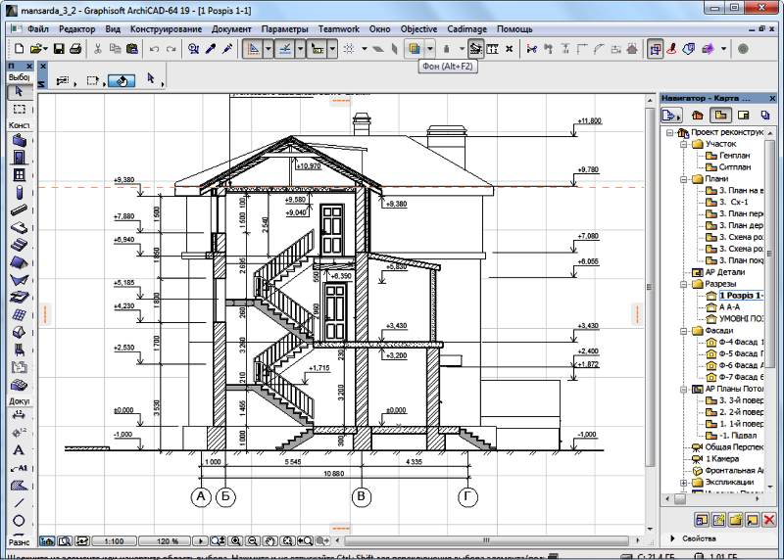This screenshot has width=784, height=560.
Task: Click the Zoom In magnifier in bottom bar
Action: click(x=235, y=541)
